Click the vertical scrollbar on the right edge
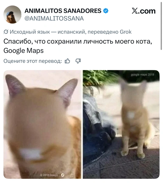The image size is (163, 183). (x=161, y=26)
